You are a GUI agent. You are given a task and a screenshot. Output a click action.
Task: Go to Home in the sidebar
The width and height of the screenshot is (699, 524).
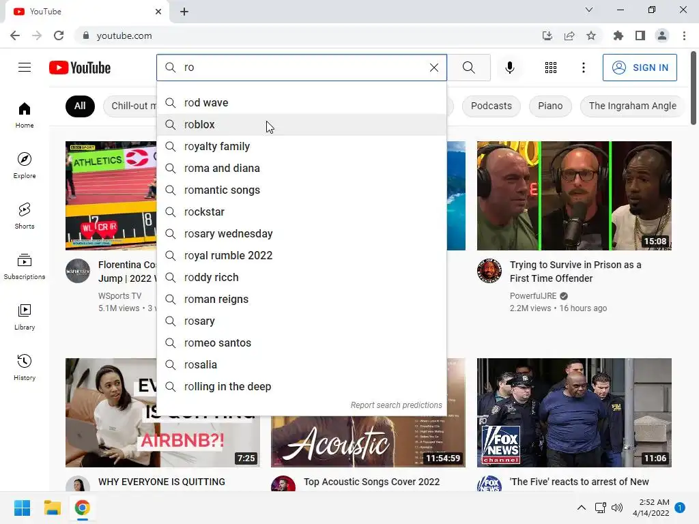(x=25, y=115)
